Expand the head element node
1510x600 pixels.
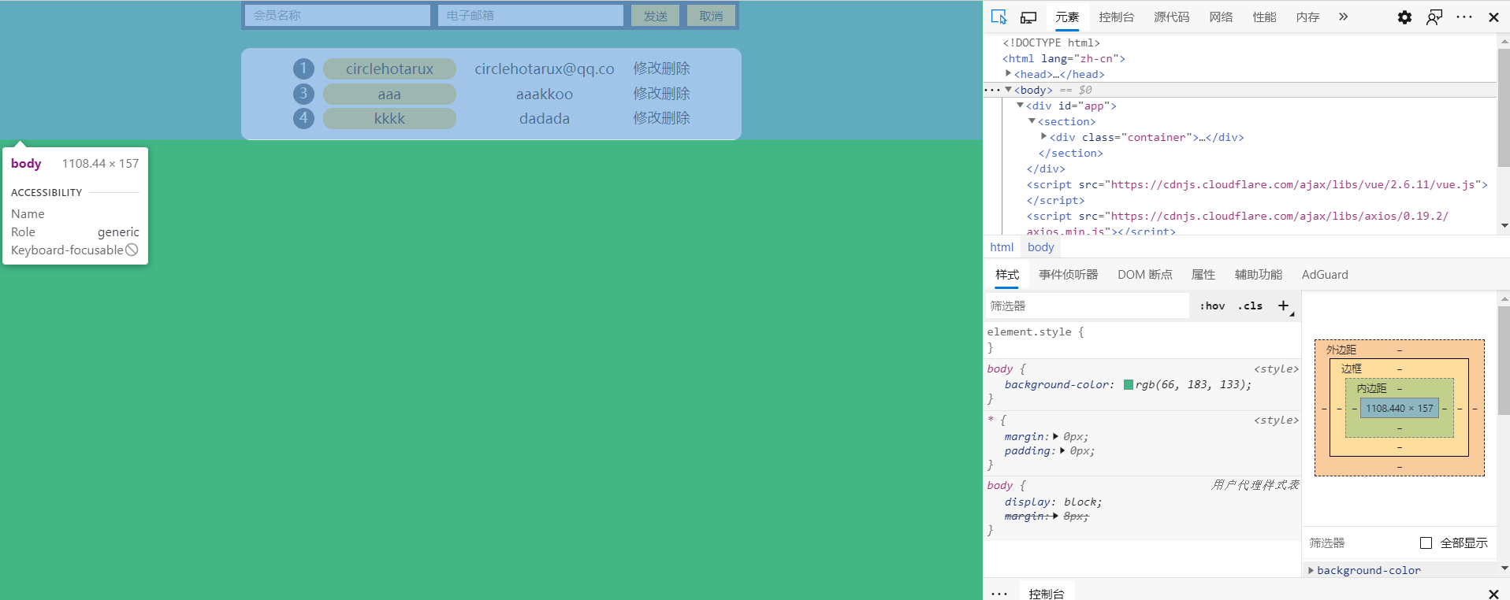point(1008,73)
